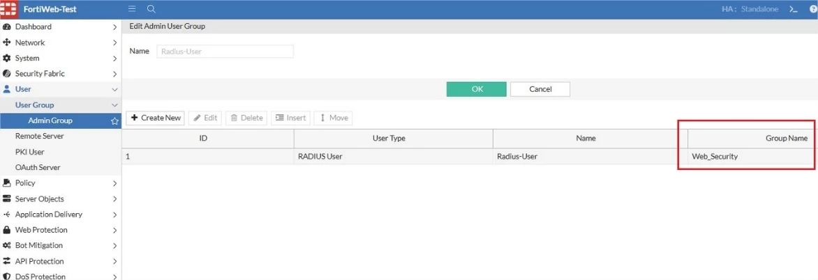Click the Create New button
The image size is (818, 280).
pos(156,118)
